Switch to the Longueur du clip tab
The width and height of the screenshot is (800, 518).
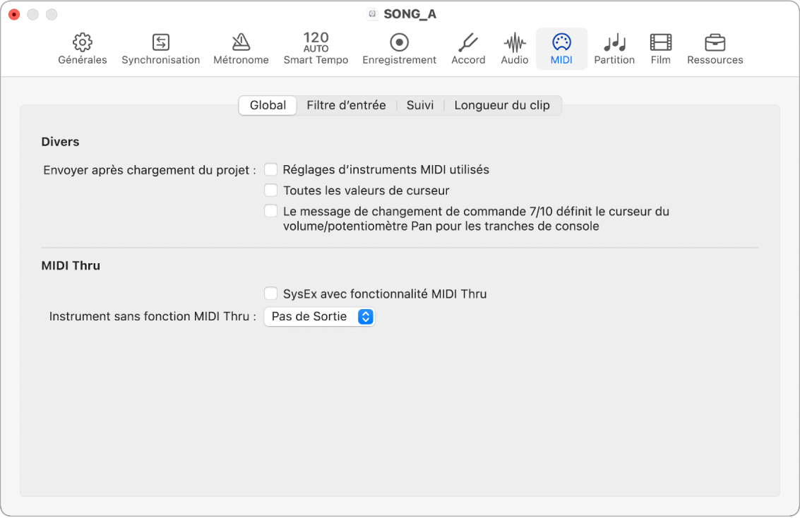click(502, 105)
